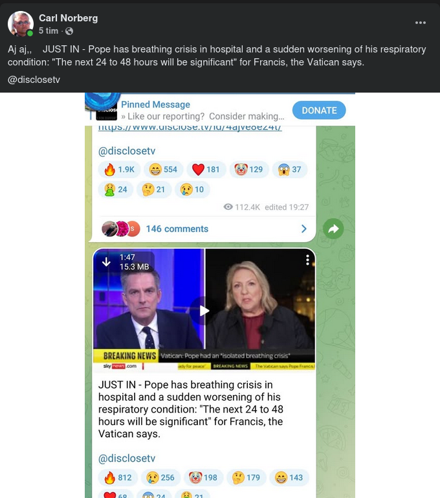440x498 pixels.
Task: Open Carl Norberg's profile name link
Action: pos(68,18)
